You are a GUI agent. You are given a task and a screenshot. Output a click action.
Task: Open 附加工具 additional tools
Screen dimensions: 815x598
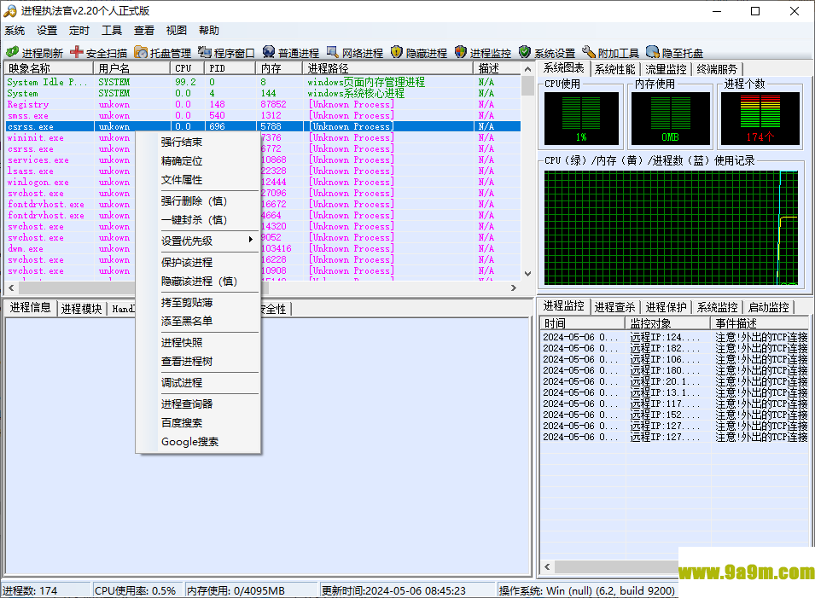pos(610,53)
